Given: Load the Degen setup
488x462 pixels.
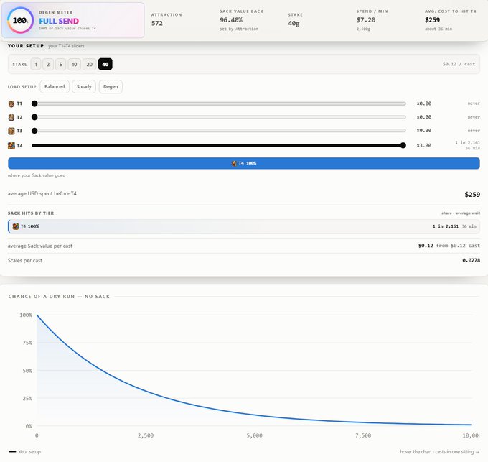Looking at the screenshot, I should (x=111, y=87).
